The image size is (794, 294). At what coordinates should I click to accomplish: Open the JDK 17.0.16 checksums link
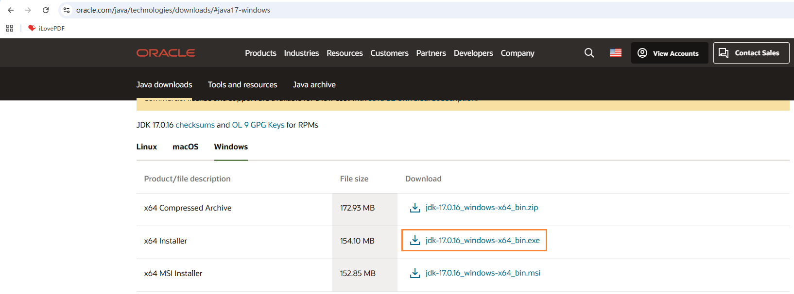tap(195, 125)
